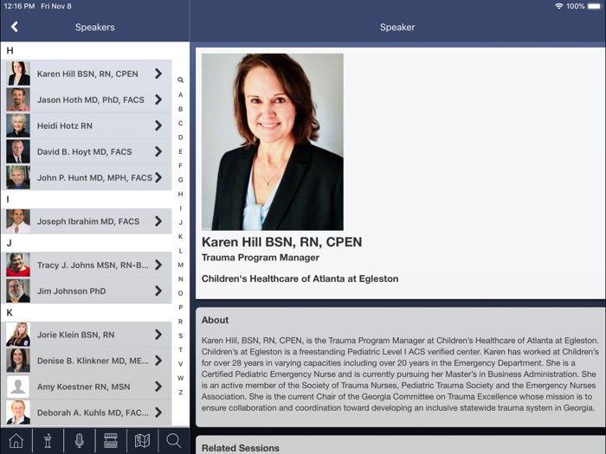Select David B. Hoyt MD, FACS
The width and height of the screenshot is (606, 454).
pos(85,151)
